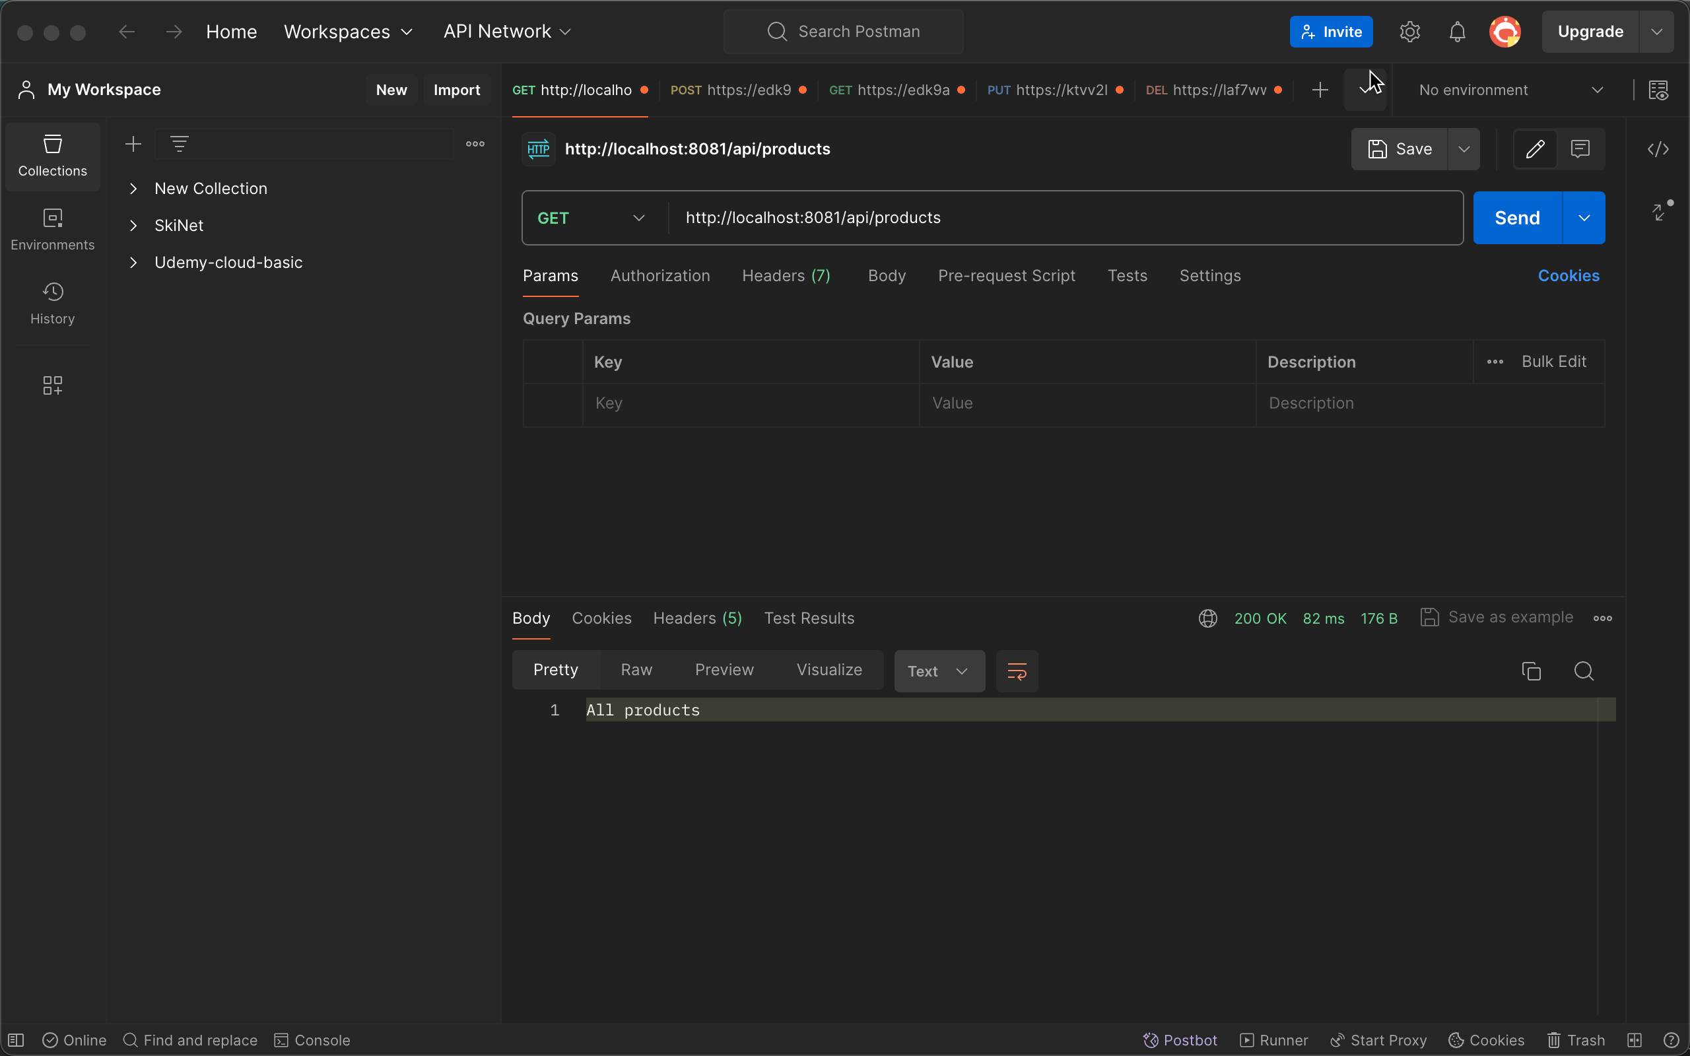The width and height of the screenshot is (1690, 1056).
Task: Open the API Network dropdown
Action: tap(508, 32)
